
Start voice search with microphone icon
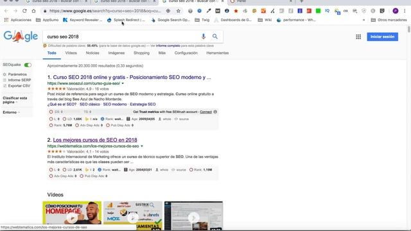(204, 37)
